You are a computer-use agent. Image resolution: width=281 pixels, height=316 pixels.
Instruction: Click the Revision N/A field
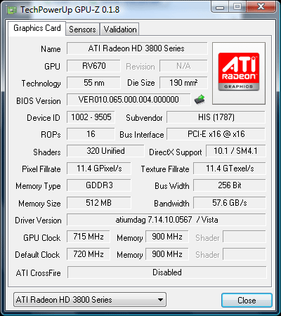coord(183,66)
